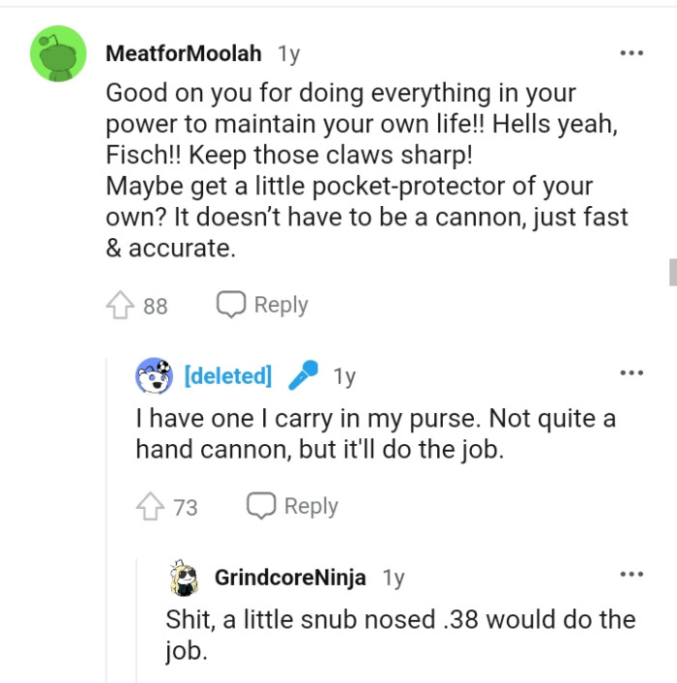Click the speech bubble icon under MeatforMoolah's comment
Viewport: 677px width, 683px height.
pos(230,305)
